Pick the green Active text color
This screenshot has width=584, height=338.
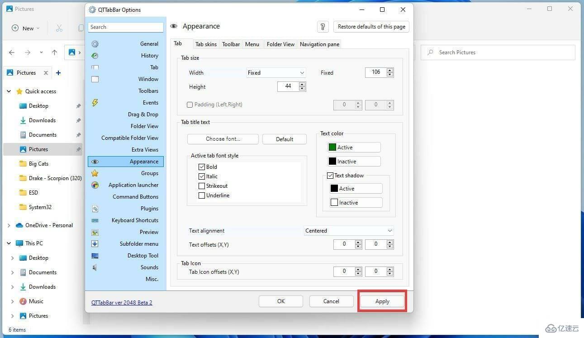click(354, 148)
